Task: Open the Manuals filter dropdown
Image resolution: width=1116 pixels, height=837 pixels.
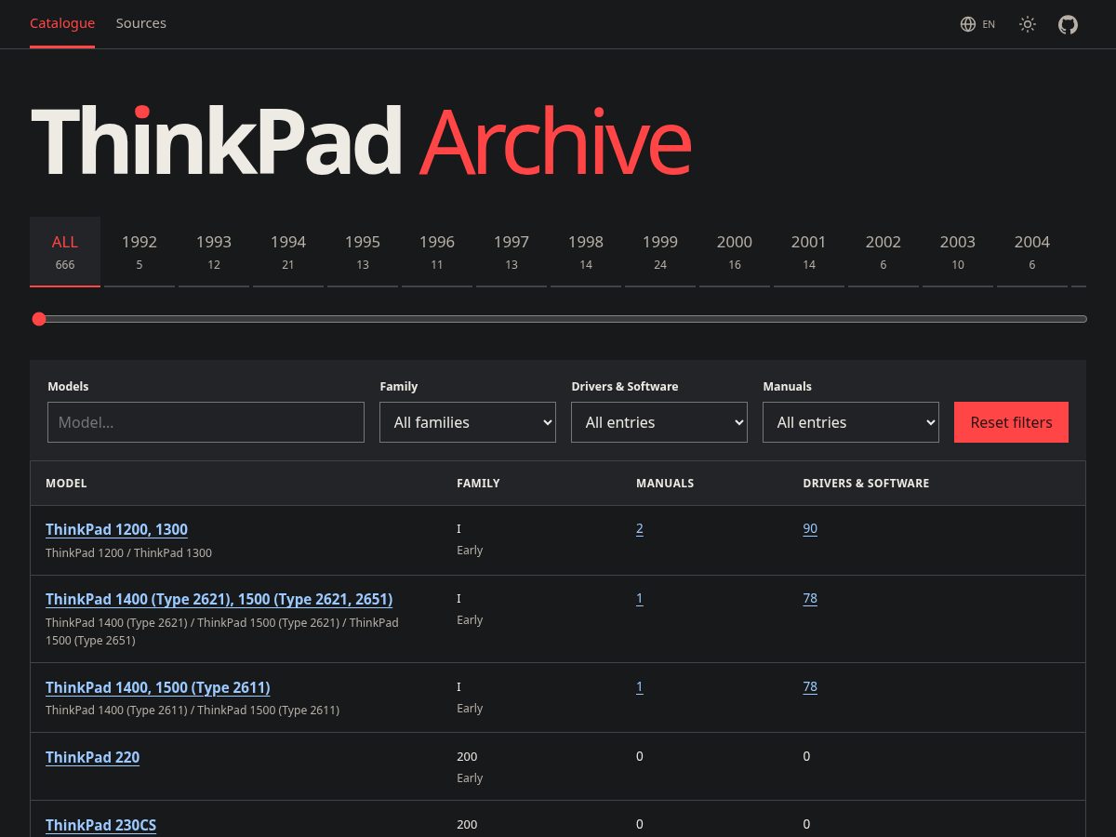Action: (851, 422)
